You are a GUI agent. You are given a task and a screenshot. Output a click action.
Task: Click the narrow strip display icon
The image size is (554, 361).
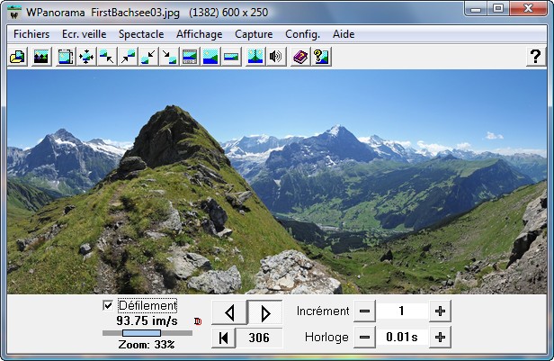pos(231,57)
